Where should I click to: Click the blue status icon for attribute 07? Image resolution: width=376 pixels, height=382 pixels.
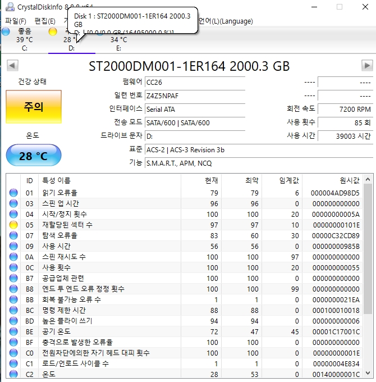(x=13, y=235)
